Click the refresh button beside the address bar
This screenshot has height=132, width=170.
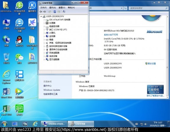[125, 8]
